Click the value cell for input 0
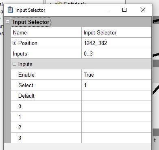Image resolution: width=159 pixels, height=150 pixels. [x=116, y=106]
